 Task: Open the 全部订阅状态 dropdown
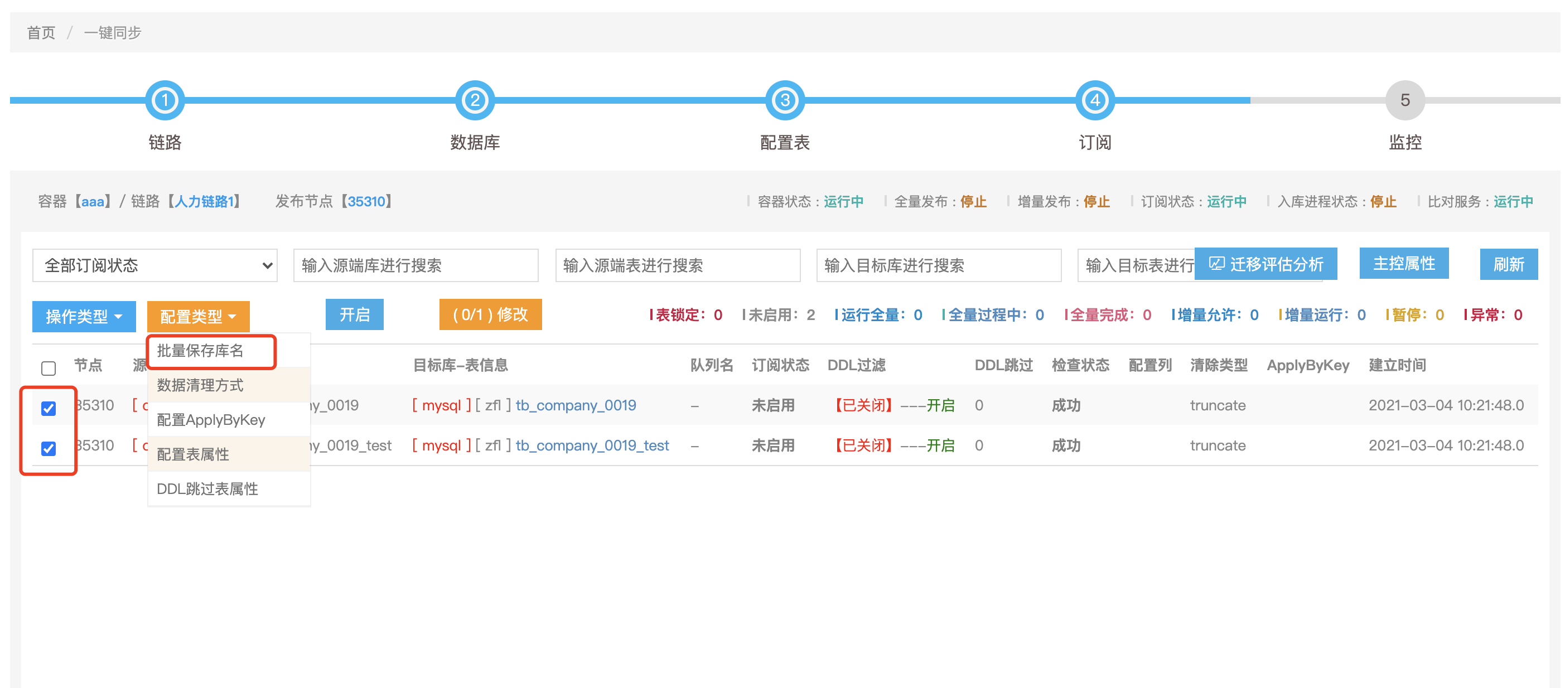tap(155, 265)
